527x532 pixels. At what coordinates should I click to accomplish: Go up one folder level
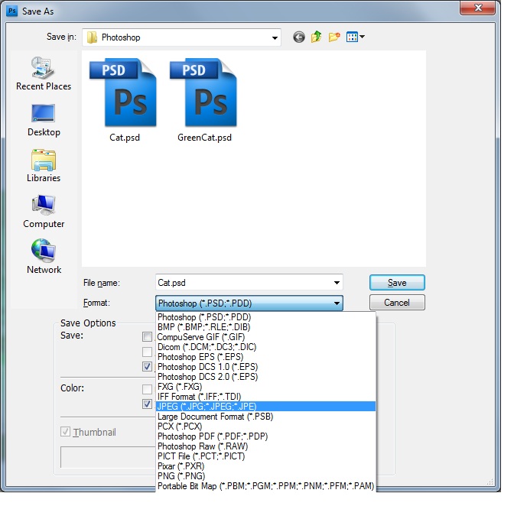pyautogui.click(x=317, y=37)
